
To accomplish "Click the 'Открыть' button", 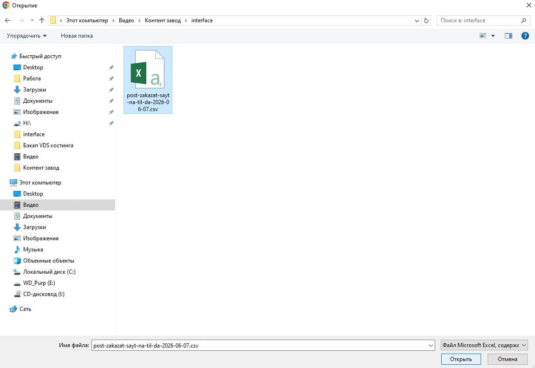I will click(x=461, y=359).
